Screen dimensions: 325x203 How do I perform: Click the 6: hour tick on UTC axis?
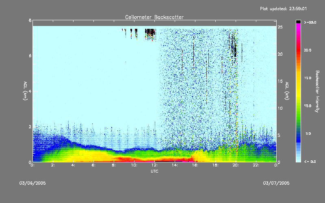tap(94, 165)
